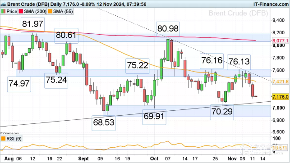Click the 8,200 price axis label

[x=279, y=33]
